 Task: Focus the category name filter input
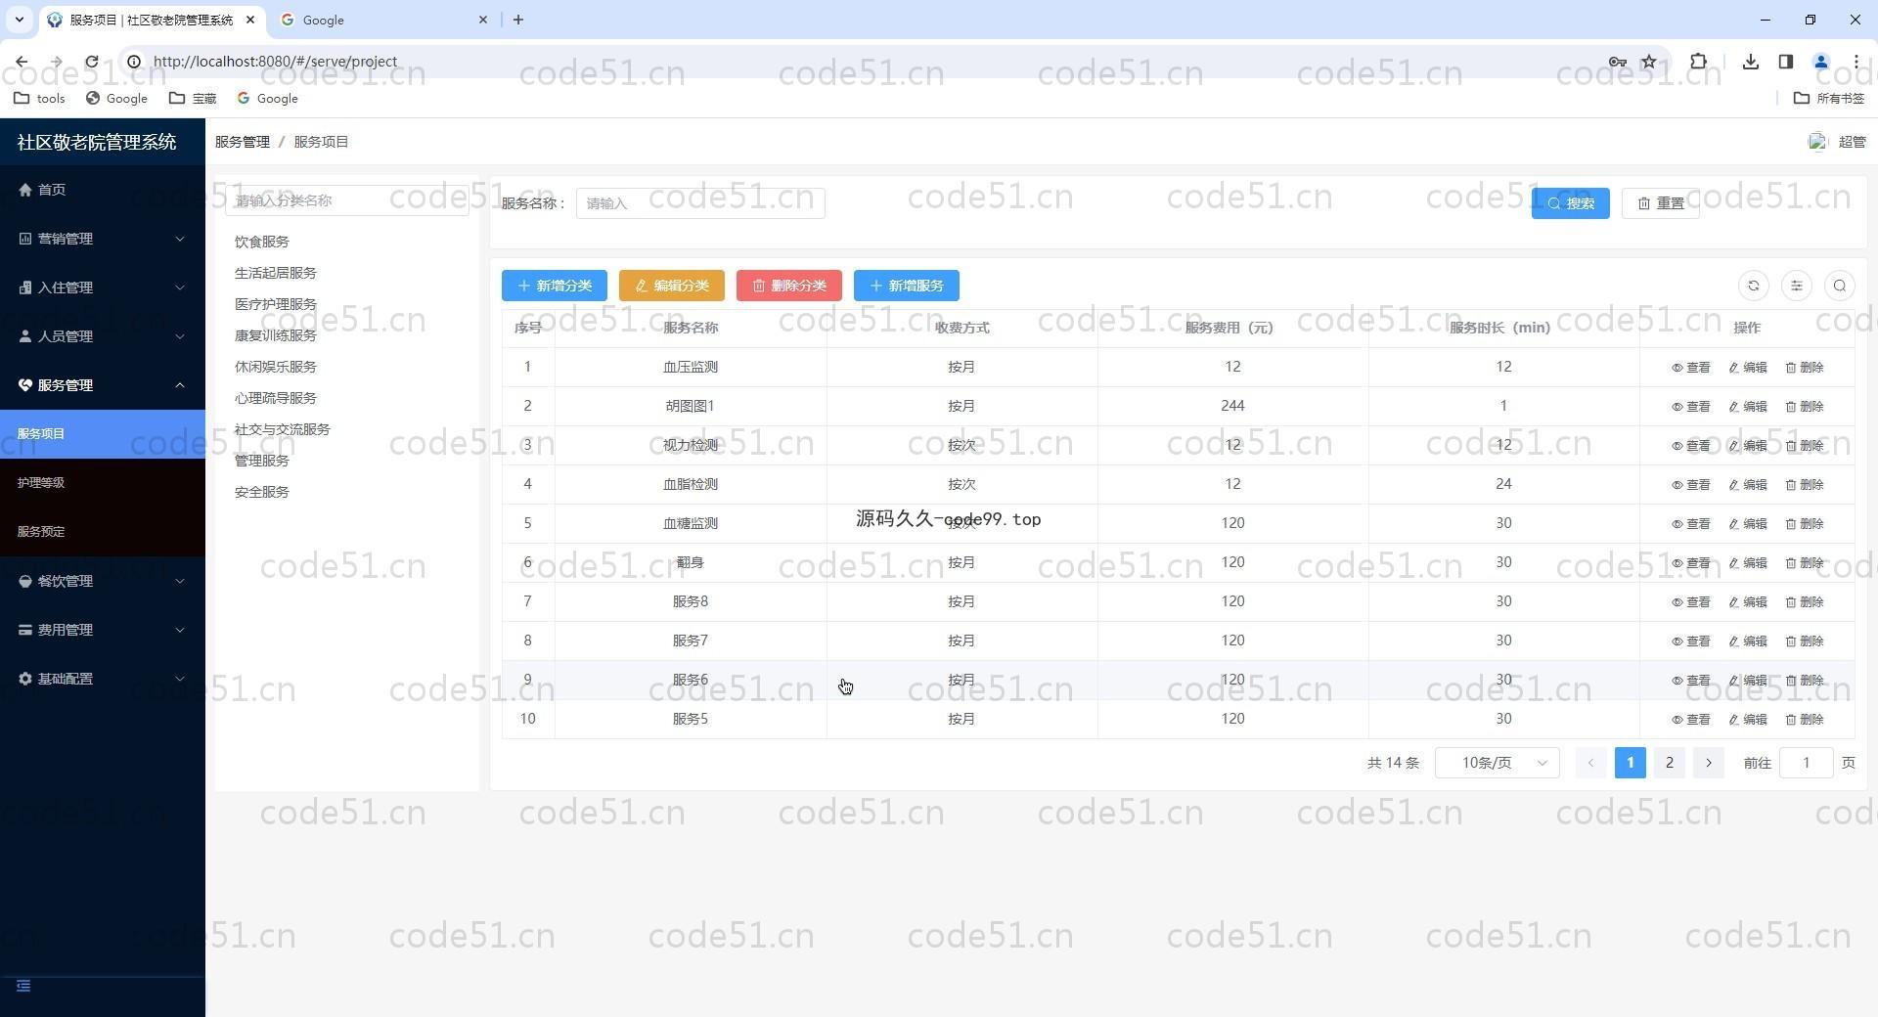click(x=347, y=200)
